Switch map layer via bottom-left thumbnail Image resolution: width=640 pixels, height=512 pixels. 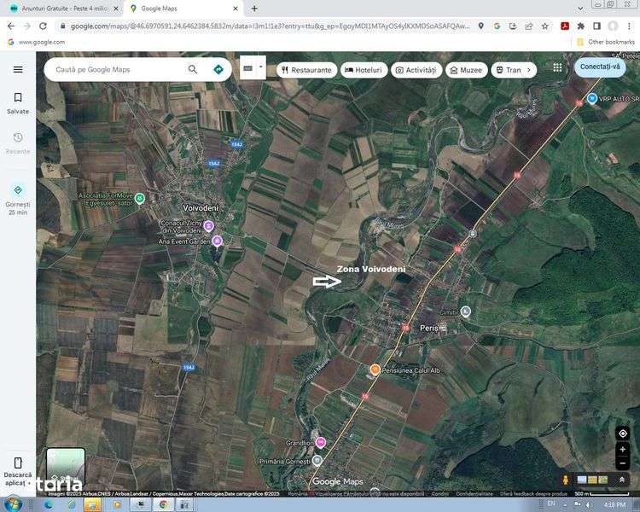click(x=66, y=467)
